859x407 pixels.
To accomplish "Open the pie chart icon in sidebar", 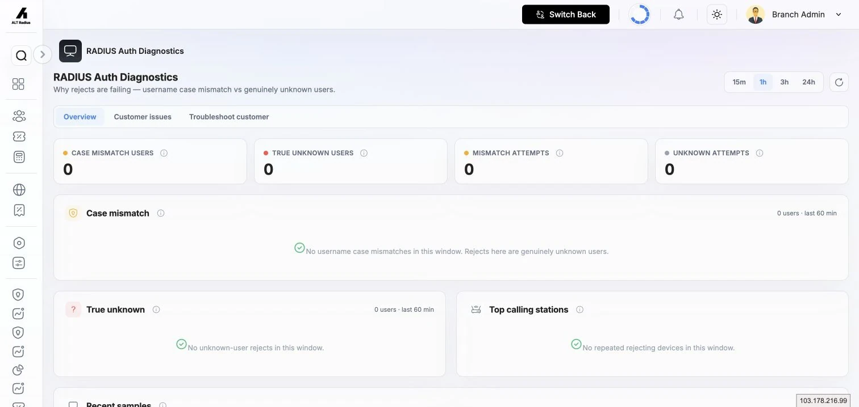I will [x=19, y=370].
